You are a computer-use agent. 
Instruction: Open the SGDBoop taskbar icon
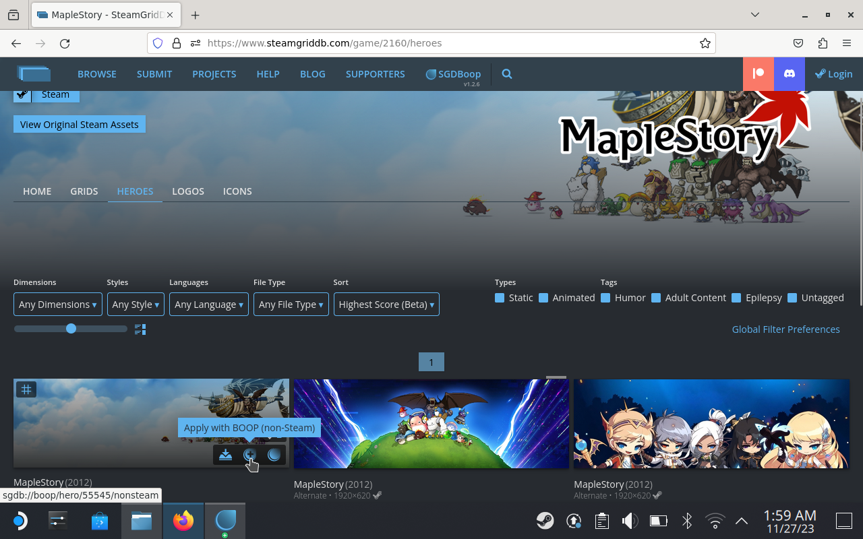(x=225, y=521)
